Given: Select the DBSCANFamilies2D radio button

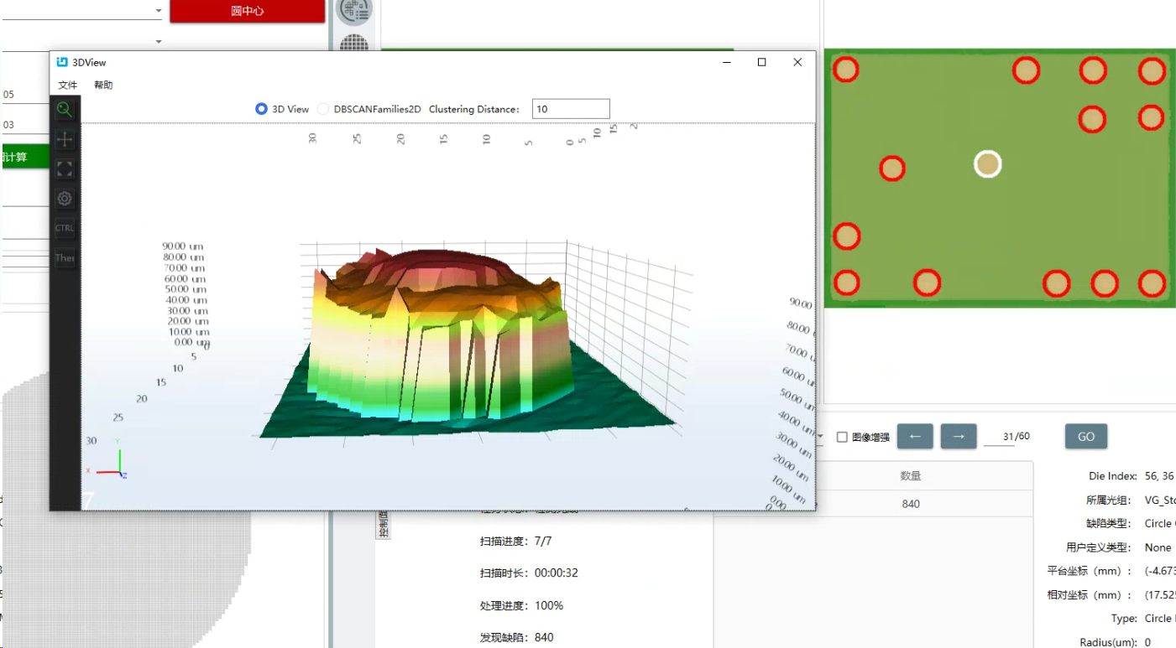Looking at the screenshot, I should [323, 109].
